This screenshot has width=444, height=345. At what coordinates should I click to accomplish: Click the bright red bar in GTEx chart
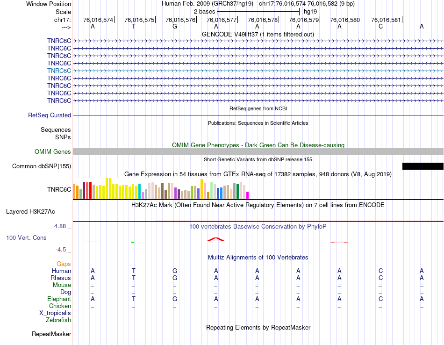90,190
